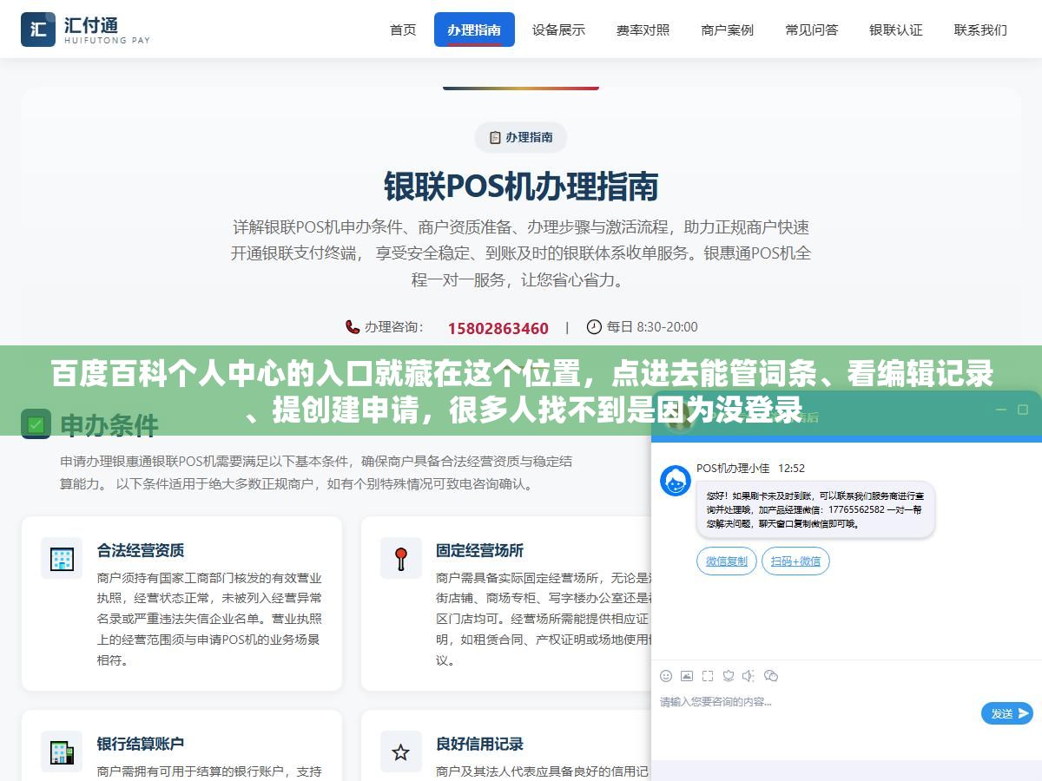Click 微信复制 button in chat
This screenshot has width=1042, height=781.
pyautogui.click(x=727, y=561)
